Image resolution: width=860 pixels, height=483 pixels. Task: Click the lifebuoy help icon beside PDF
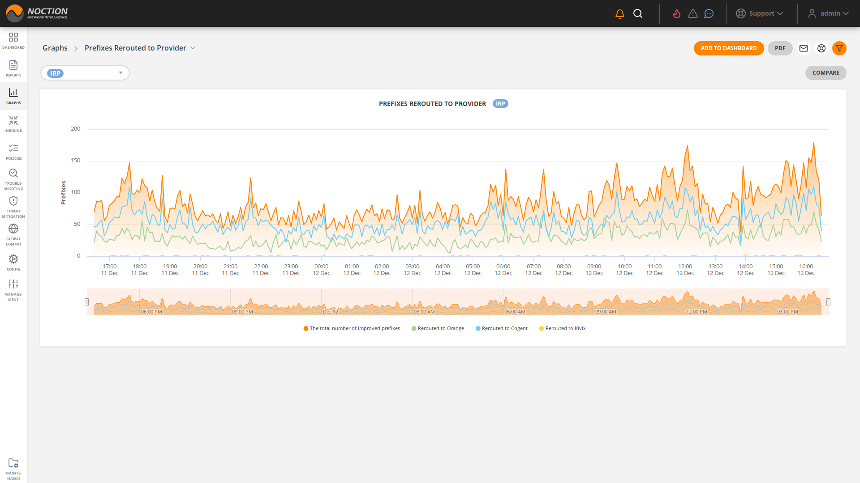pos(821,48)
